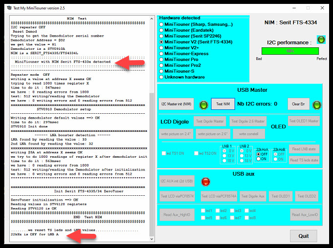Select LNB 1 18V option
The width and height of the screenshot is (333, 248).
click(x=224, y=161)
